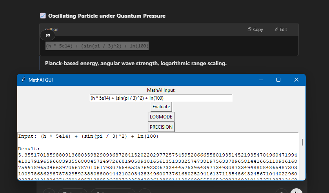Maximize the MathAI GUI window
329x193 pixels.
(x=278, y=80)
